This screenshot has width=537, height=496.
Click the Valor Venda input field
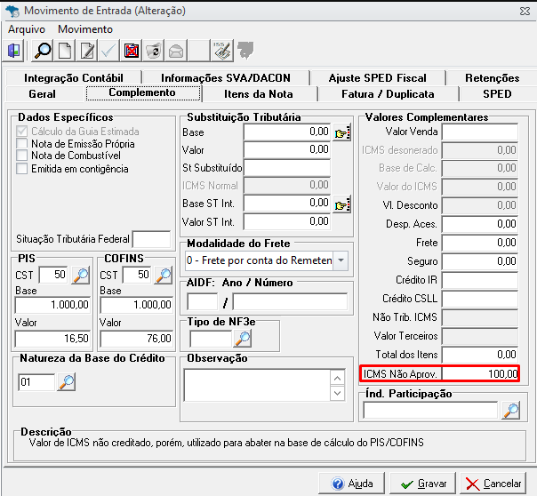click(x=480, y=132)
